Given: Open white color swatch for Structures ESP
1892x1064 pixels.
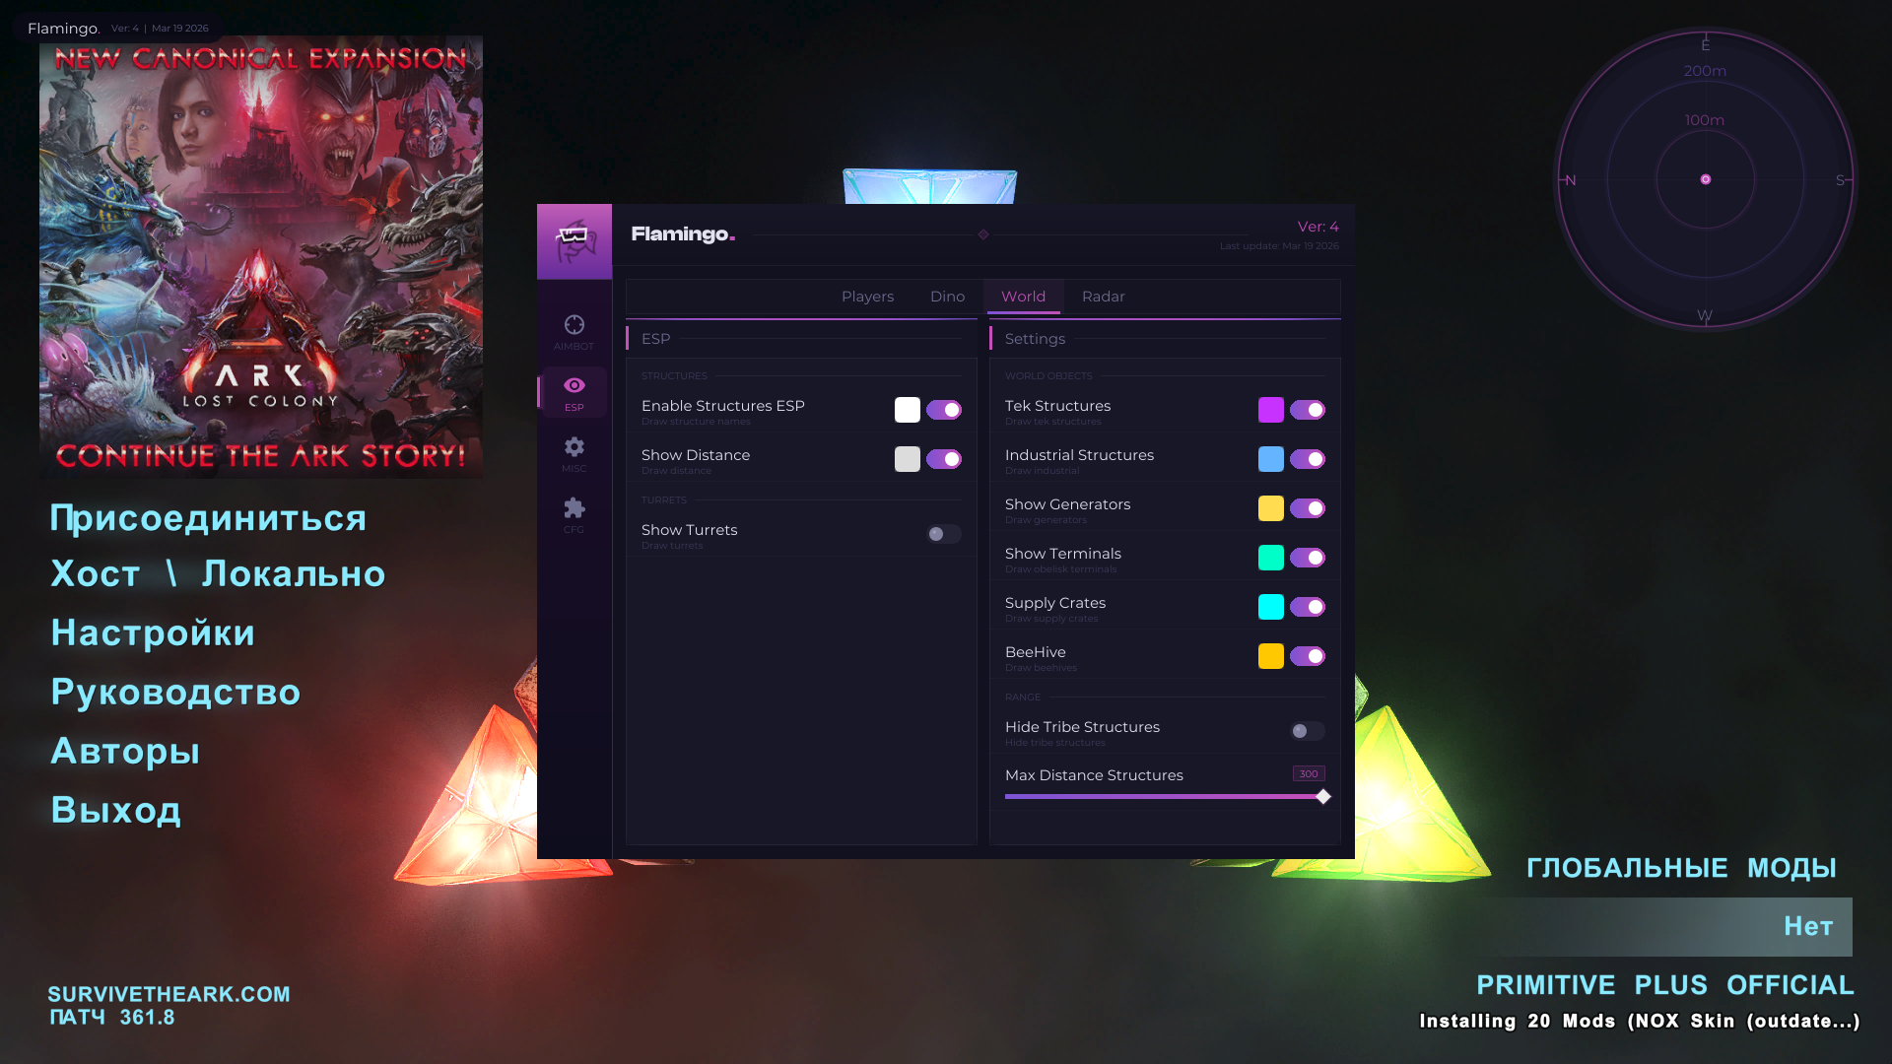Looking at the screenshot, I should pos(907,410).
